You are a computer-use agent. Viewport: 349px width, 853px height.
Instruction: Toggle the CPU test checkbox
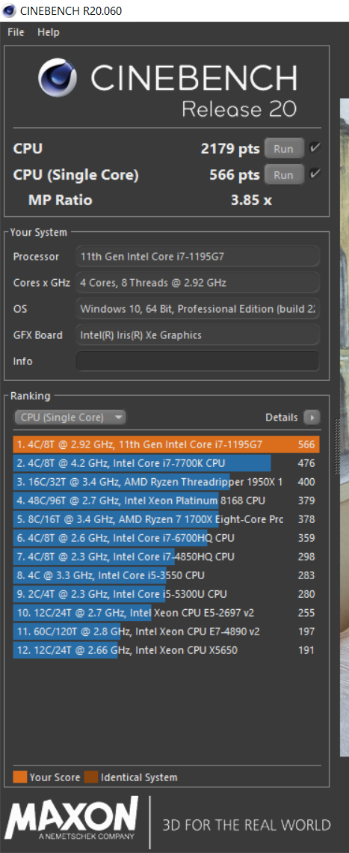315,148
